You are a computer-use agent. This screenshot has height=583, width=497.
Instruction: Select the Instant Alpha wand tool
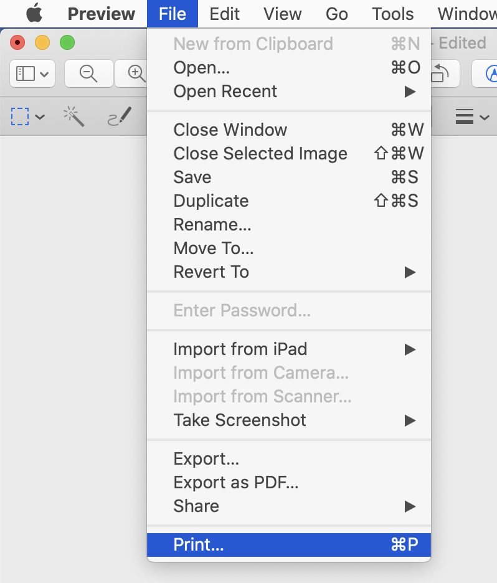(x=74, y=116)
